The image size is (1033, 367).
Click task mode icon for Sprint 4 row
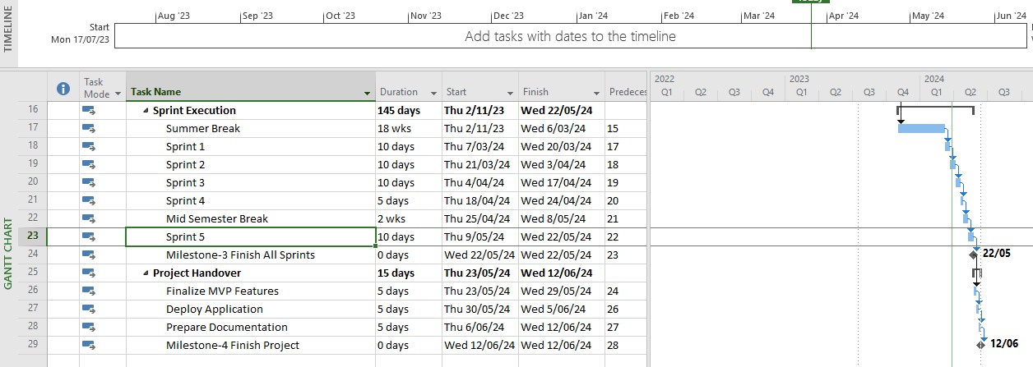click(89, 200)
